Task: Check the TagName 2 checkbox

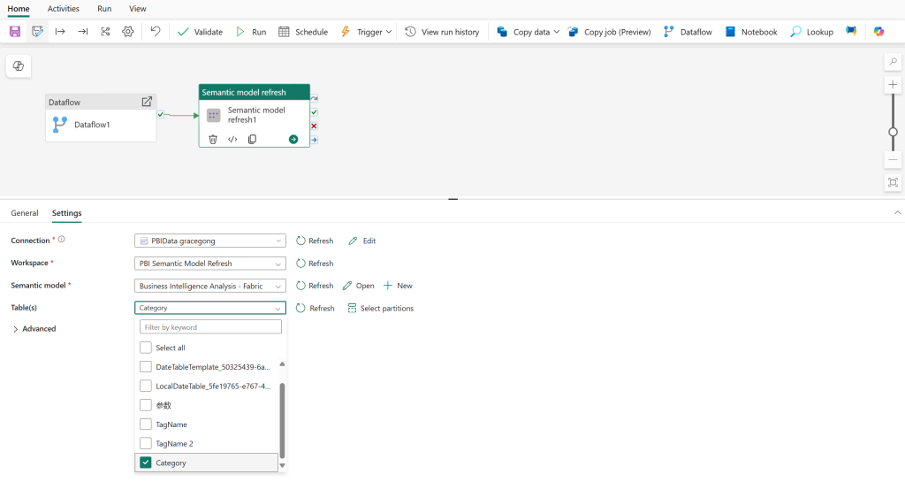Action: 146,443
